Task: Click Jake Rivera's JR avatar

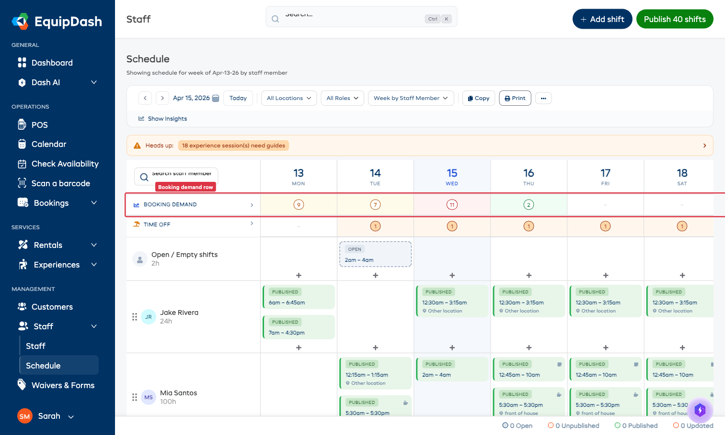Action: pyautogui.click(x=149, y=317)
